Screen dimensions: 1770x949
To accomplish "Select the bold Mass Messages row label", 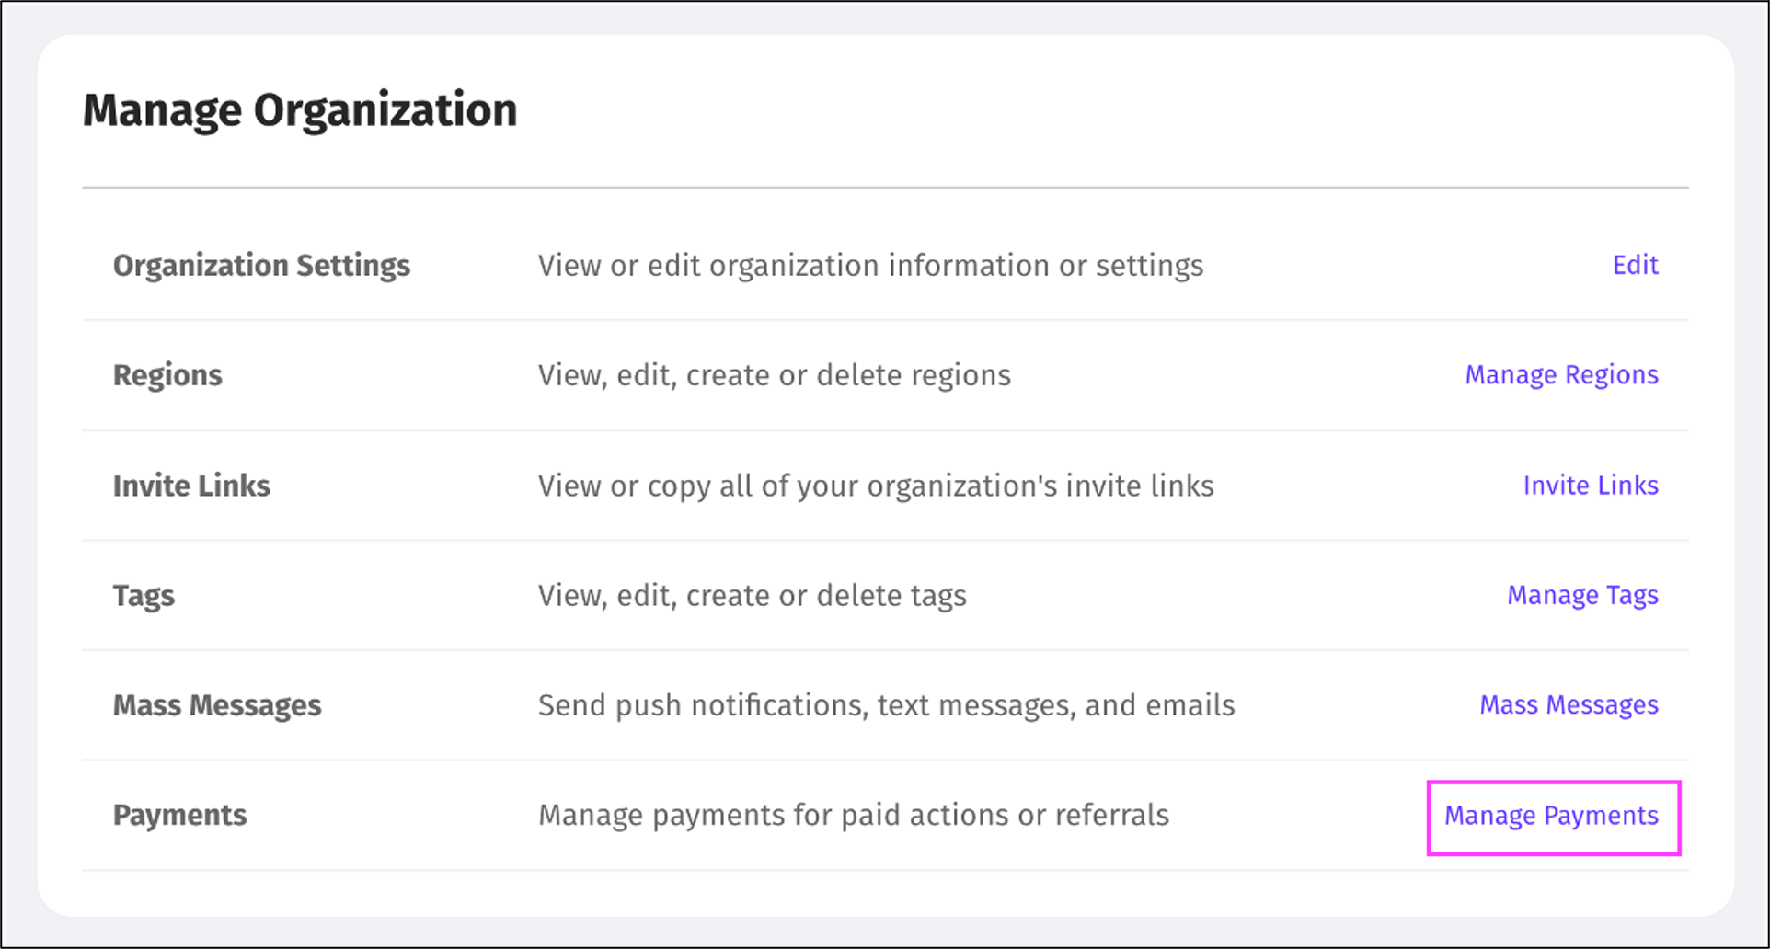I will click(x=217, y=705).
